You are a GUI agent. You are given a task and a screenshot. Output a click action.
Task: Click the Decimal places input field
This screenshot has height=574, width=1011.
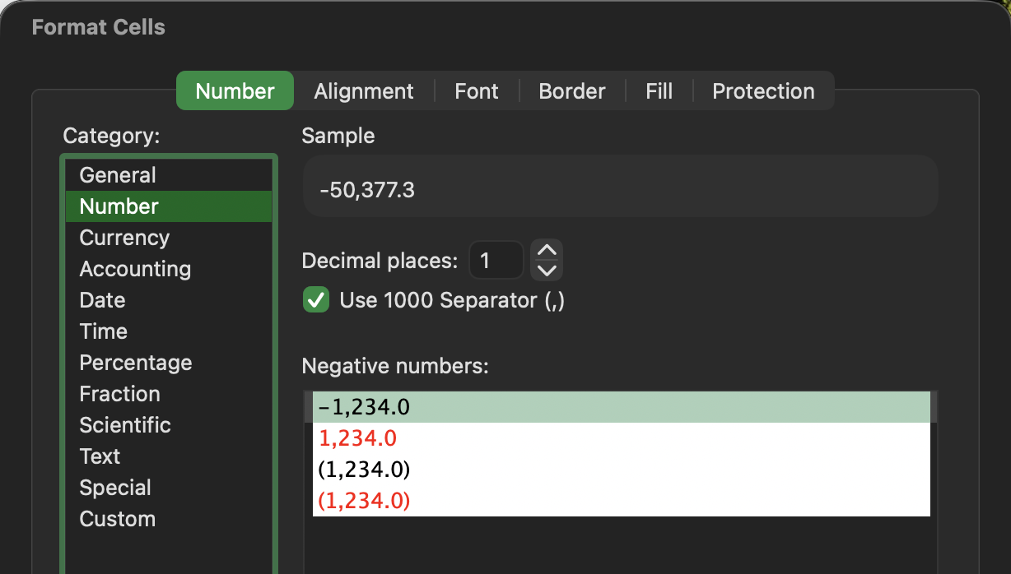tap(496, 260)
